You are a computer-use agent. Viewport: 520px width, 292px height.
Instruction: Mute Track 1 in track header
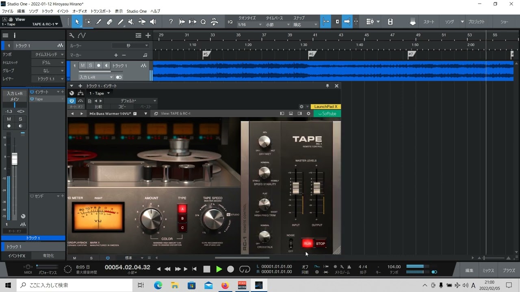pos(83,66)
